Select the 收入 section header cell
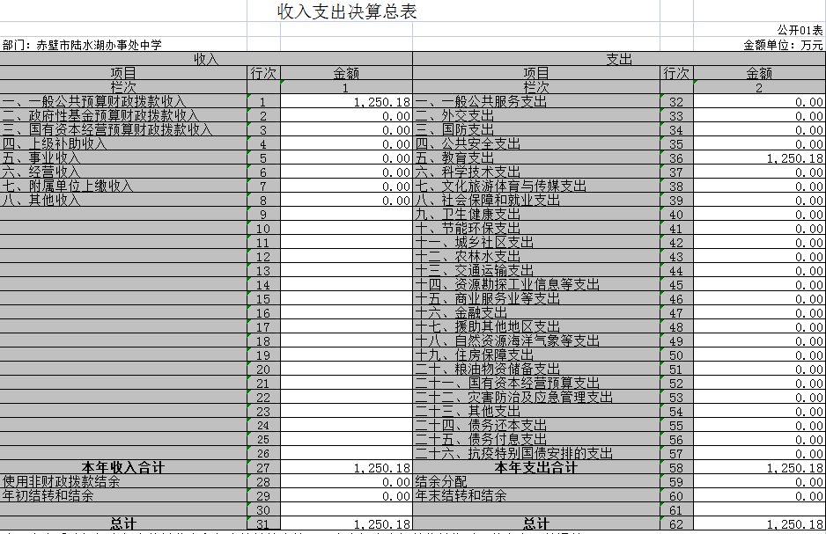 coord(206,59)
